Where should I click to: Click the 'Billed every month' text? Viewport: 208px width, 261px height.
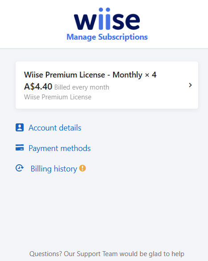(x=82, y=87)
